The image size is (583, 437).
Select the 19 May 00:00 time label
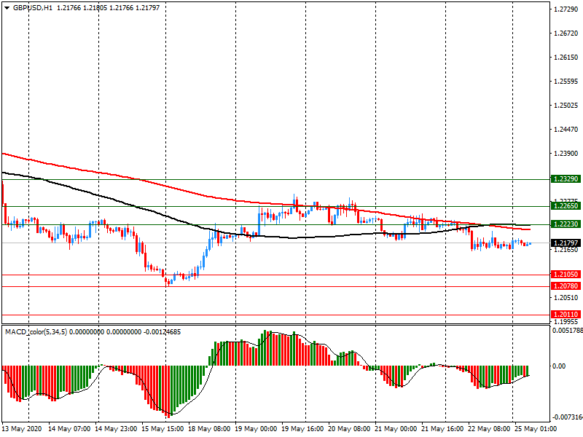coord(257,429)
